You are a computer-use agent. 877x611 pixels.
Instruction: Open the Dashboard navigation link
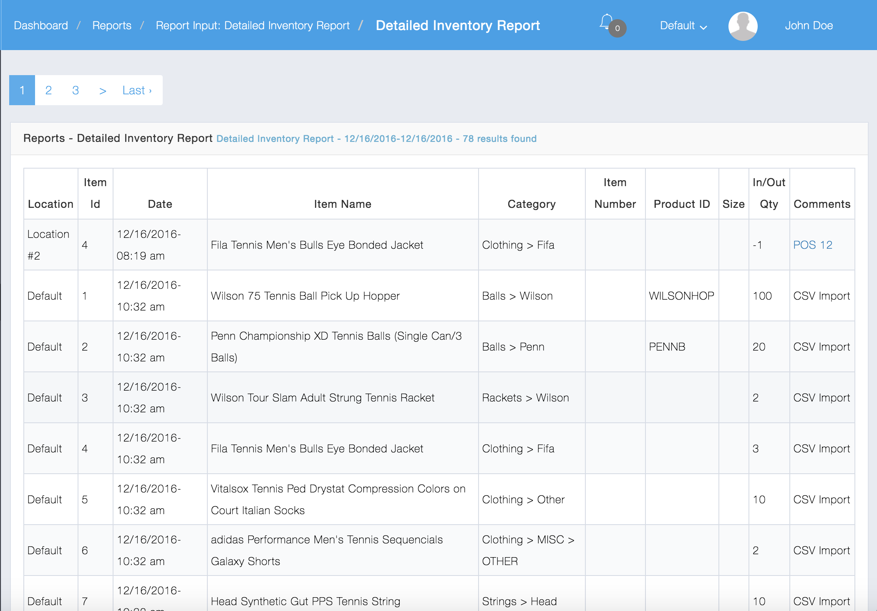point(40,25)
